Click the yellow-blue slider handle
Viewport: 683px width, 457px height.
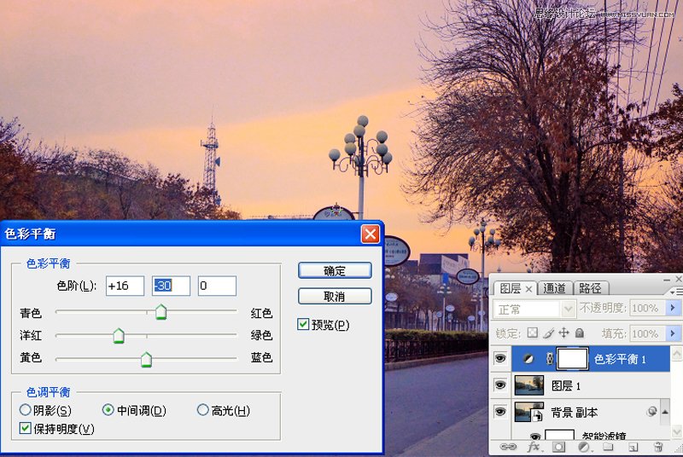click(146, 360)
